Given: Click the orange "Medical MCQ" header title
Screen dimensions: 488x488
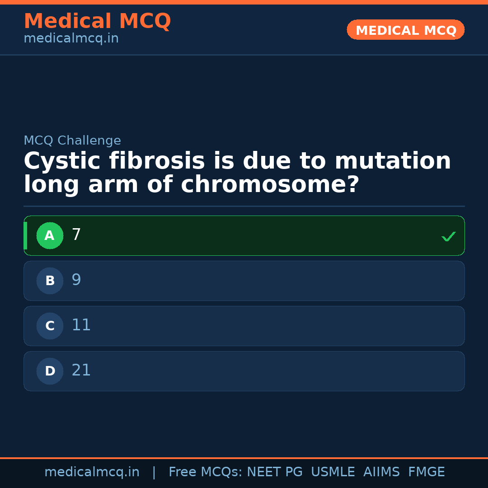Looking at the screenshot, I should coord(97,21).
